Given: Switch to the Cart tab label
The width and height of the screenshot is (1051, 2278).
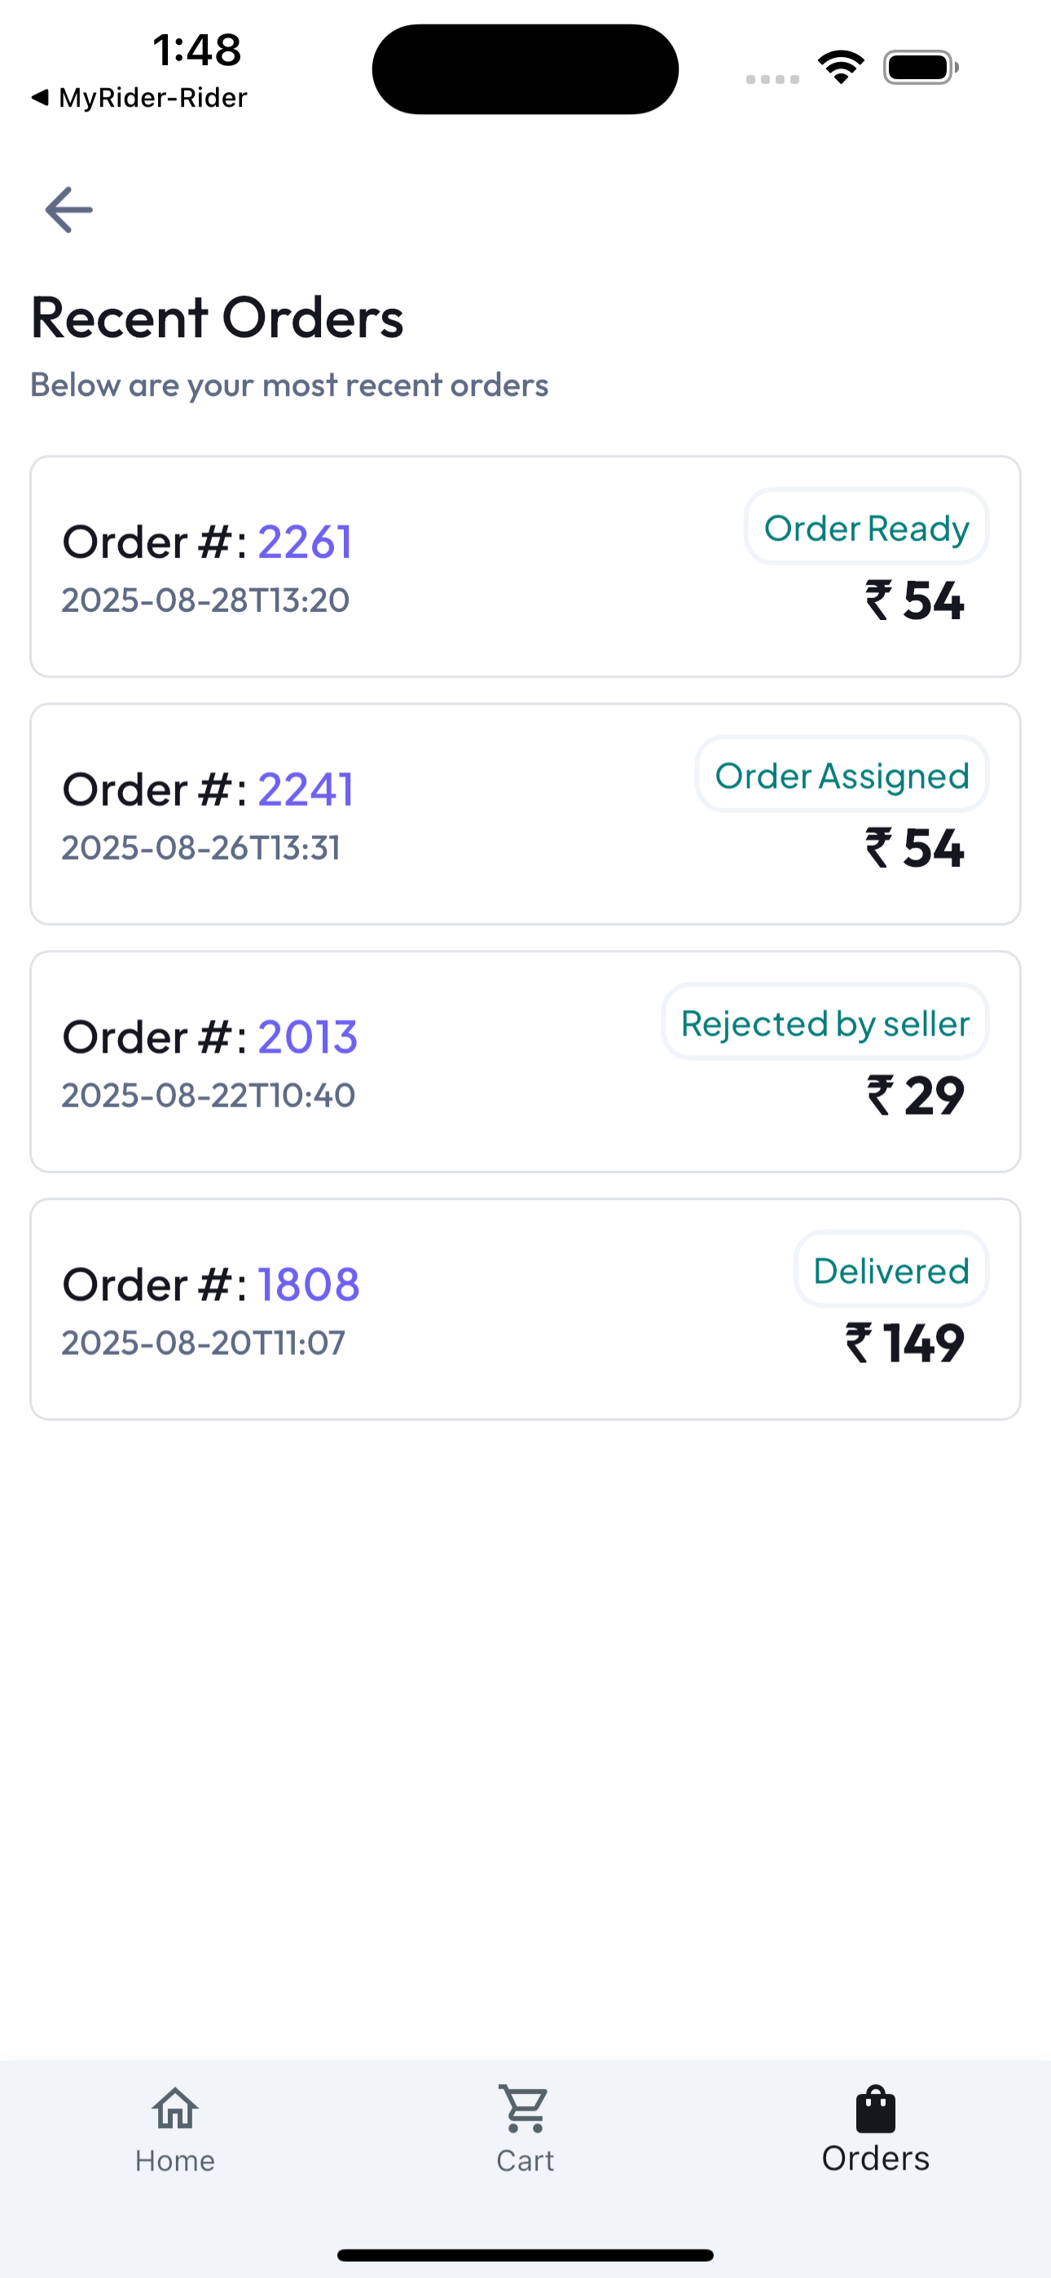Looking at the screenshot, I should click(x=525, y=2161).
